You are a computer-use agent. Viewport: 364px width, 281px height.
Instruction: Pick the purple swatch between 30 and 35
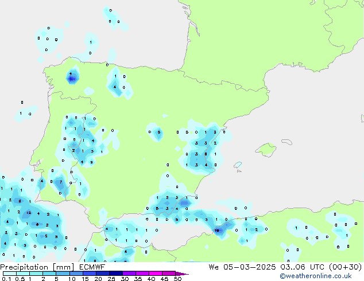tap(129, 274)
